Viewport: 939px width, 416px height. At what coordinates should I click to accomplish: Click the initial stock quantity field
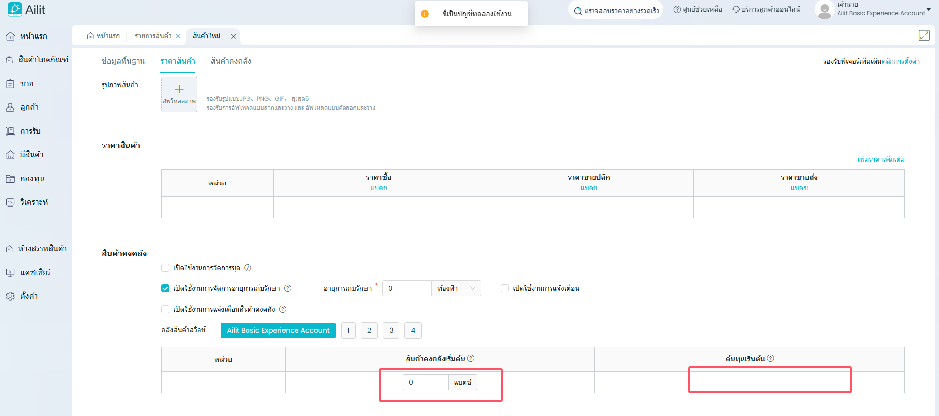point(426,382)
